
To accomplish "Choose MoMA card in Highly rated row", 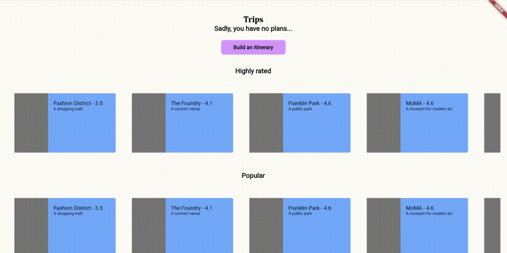I will click(x=417, y=123).
